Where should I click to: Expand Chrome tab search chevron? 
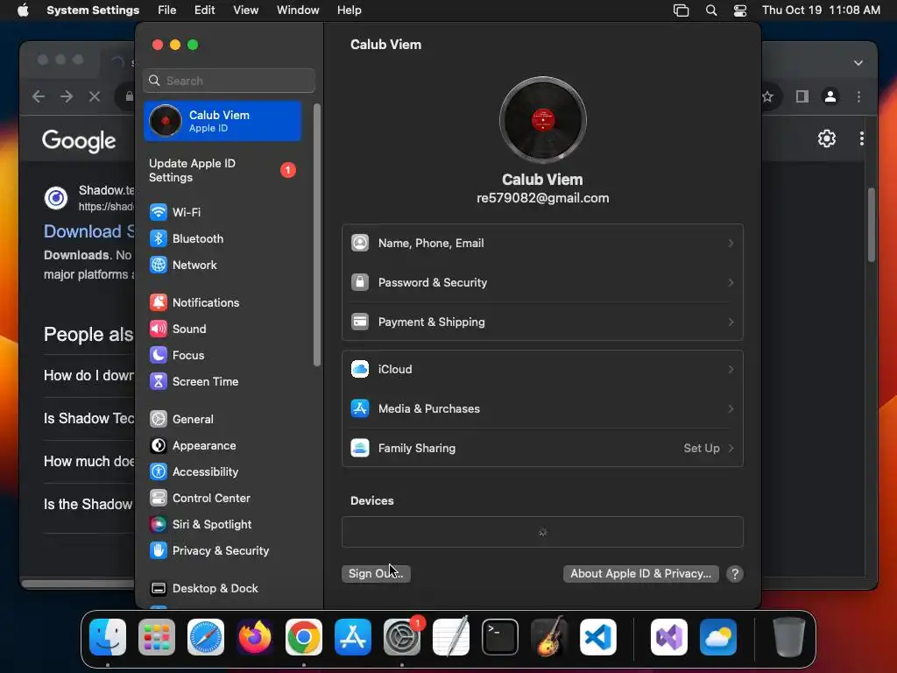858,63
